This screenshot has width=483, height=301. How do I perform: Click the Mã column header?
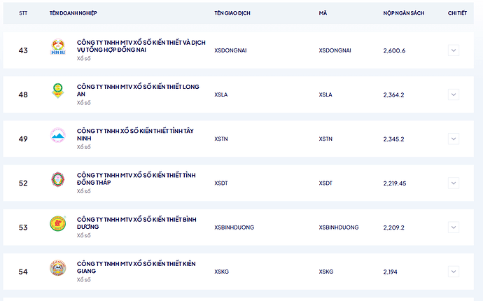tap(322, 13)
